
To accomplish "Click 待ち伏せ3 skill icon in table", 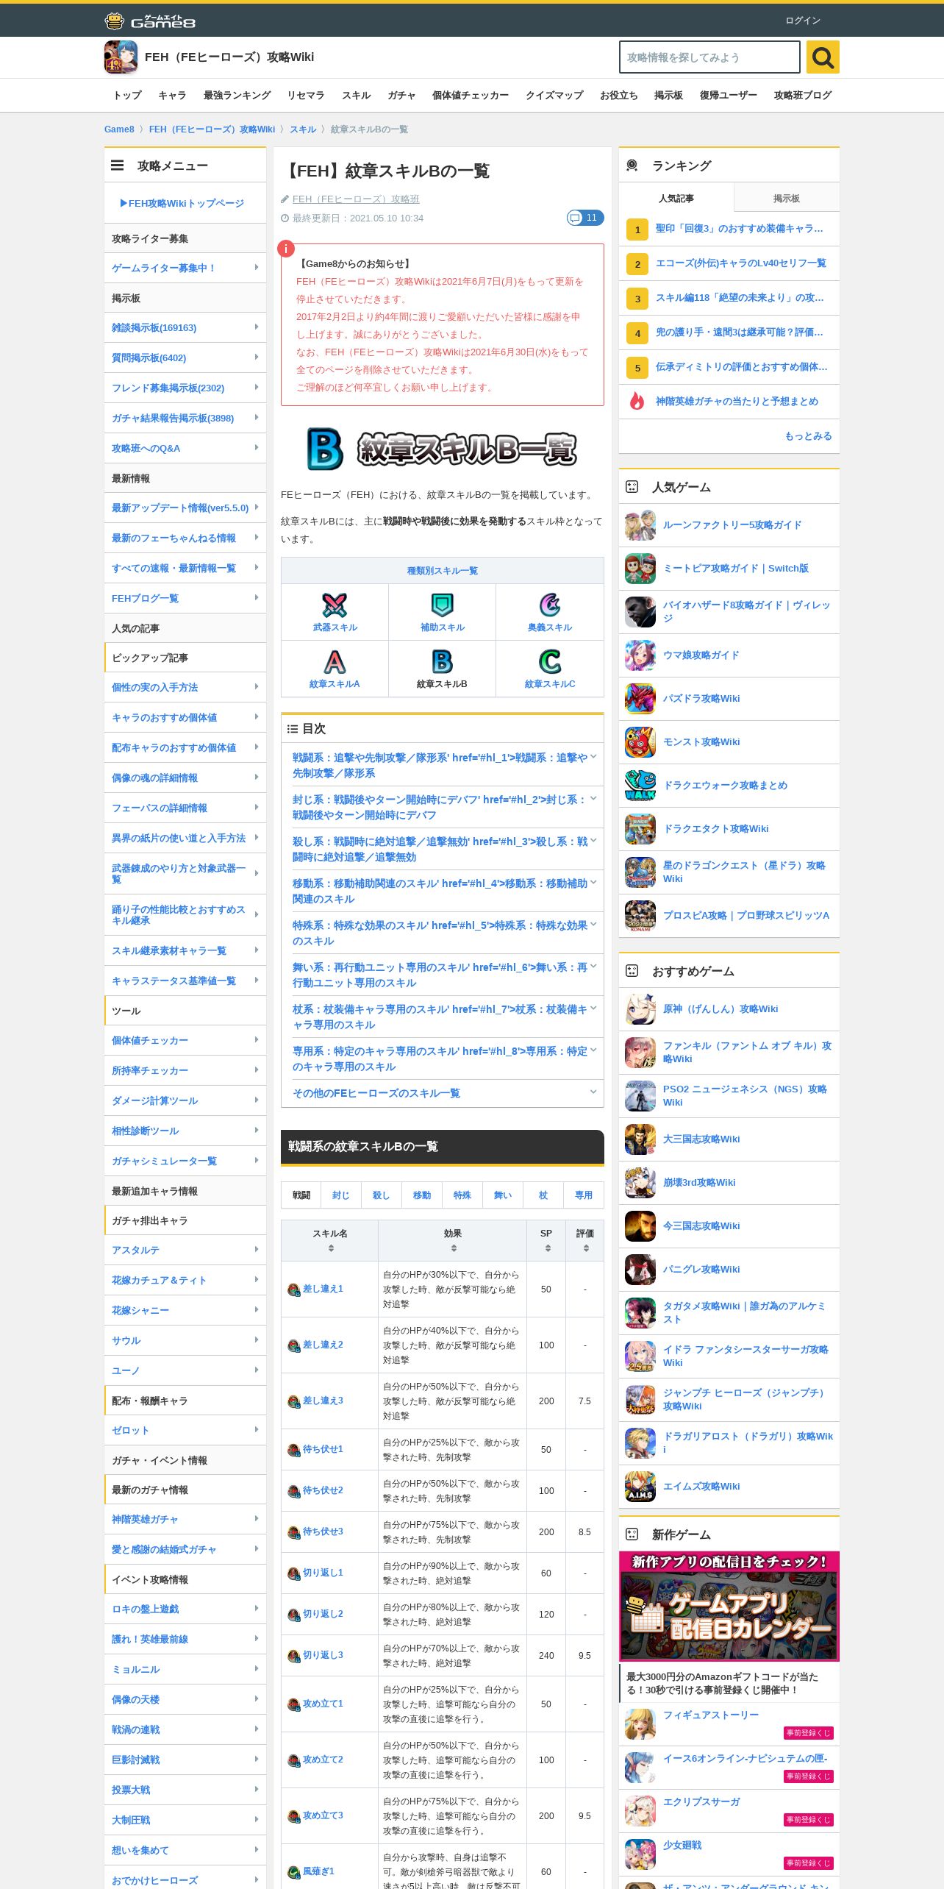I will 293,1532.
